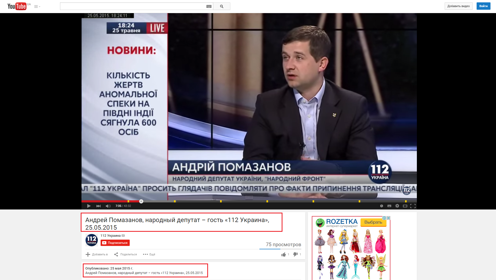Image resolution: width=496 pixels, height=280 pixels.
Task: Click the video frame to toggle playback
Action: pos(249,106)
